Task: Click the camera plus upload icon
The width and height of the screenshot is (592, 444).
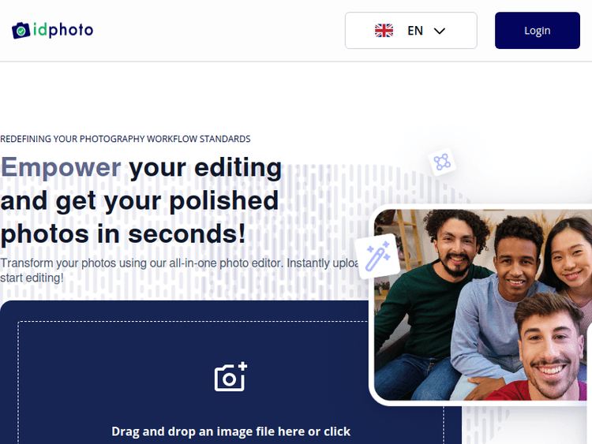Action: coord(230,377)
